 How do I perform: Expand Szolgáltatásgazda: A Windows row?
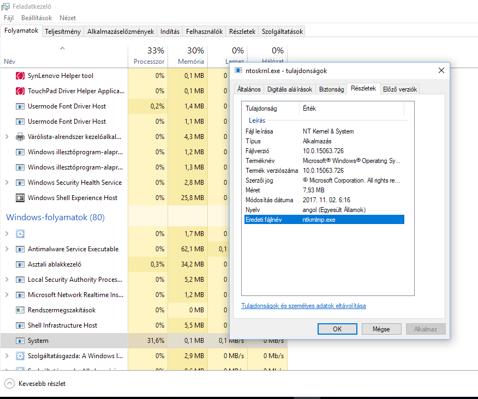7,356
